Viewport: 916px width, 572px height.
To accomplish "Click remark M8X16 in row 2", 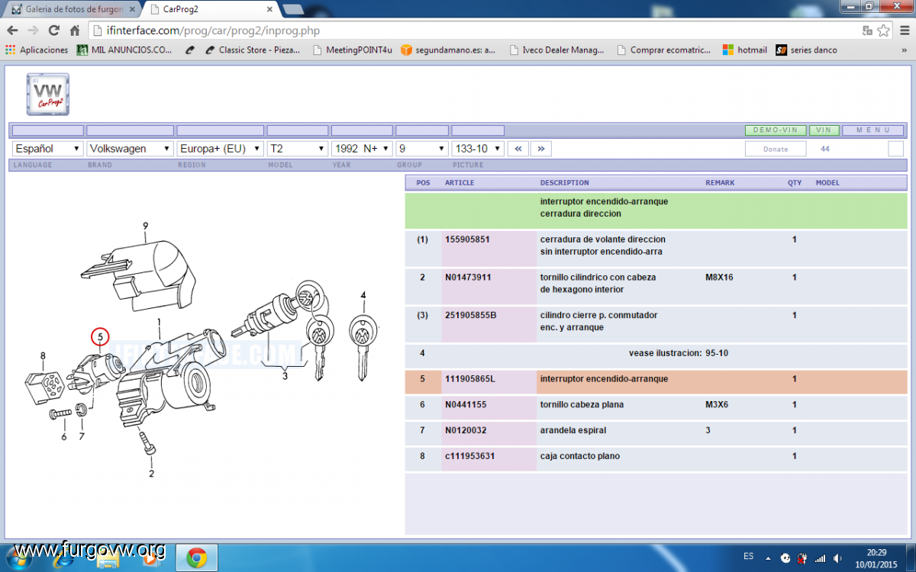I will 719,278.
